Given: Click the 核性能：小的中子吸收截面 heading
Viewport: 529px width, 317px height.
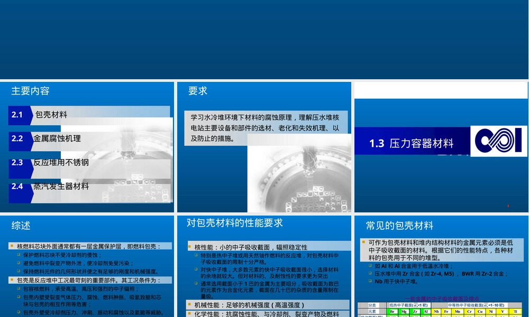Looking at the screenshot, I should click(268, 247).
